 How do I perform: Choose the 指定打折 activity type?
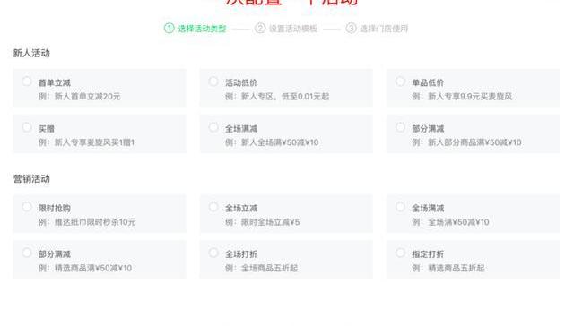(400, 253)
